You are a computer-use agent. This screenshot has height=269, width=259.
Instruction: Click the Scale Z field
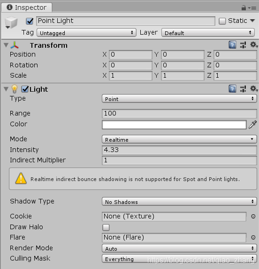[x=235, y=76]
